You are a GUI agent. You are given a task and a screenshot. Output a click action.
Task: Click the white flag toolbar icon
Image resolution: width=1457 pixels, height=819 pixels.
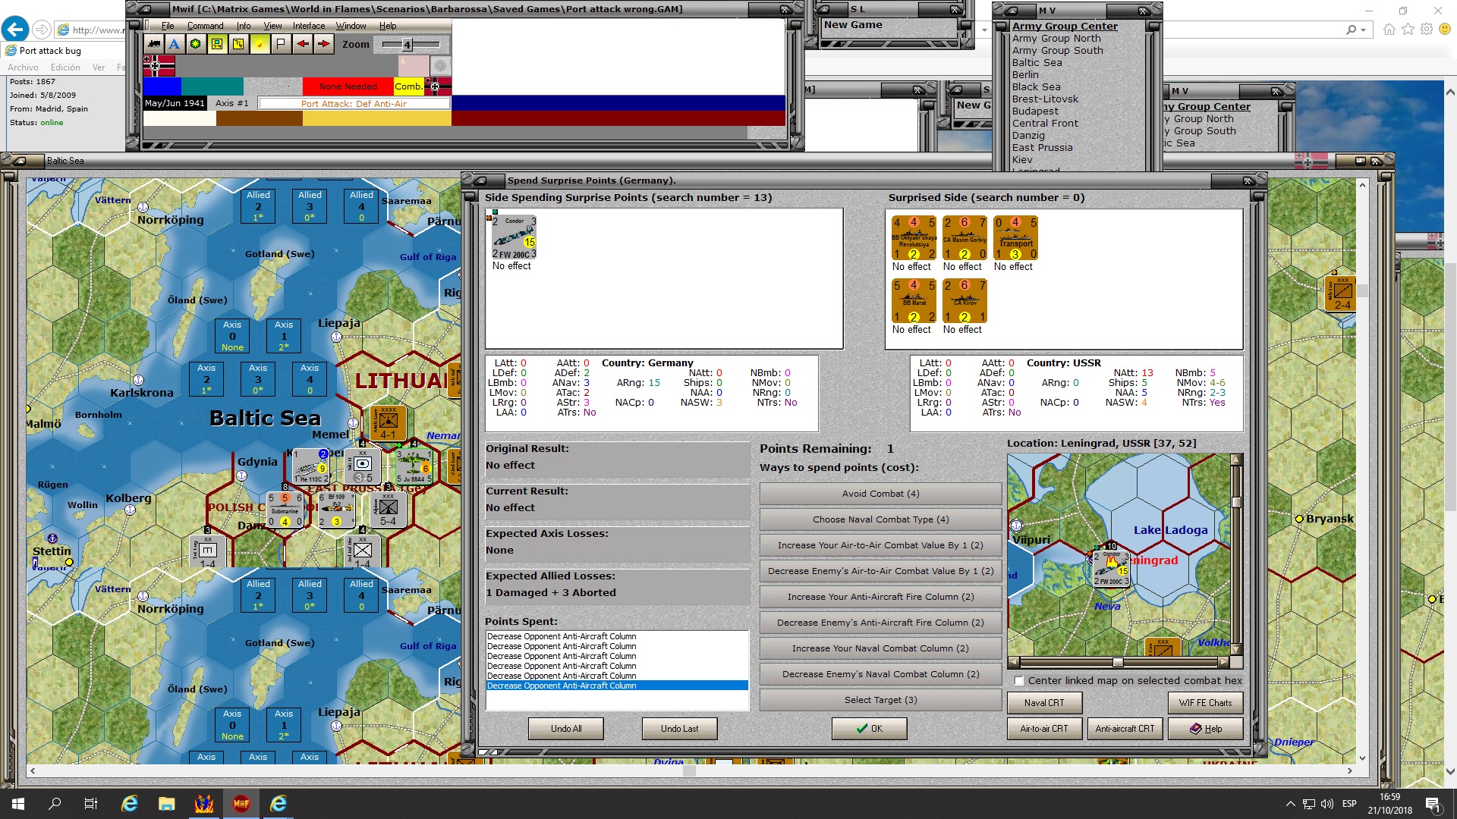click(281, 44)
